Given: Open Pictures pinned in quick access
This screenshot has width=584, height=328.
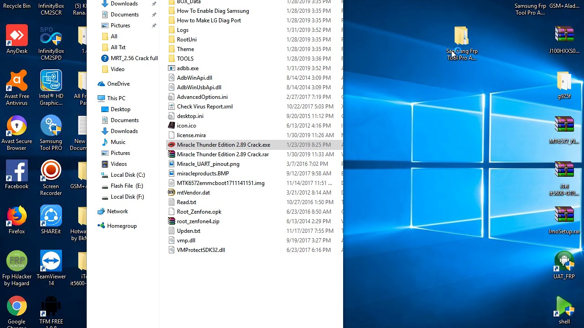Looking at the screenshot, I should pos(120,26).
